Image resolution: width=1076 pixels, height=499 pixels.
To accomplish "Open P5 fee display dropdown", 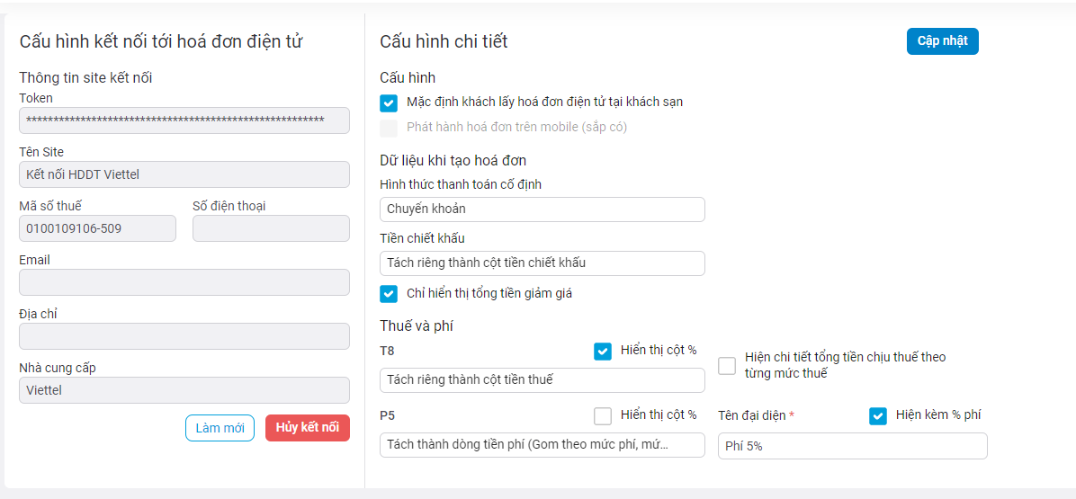I will 542,445.
